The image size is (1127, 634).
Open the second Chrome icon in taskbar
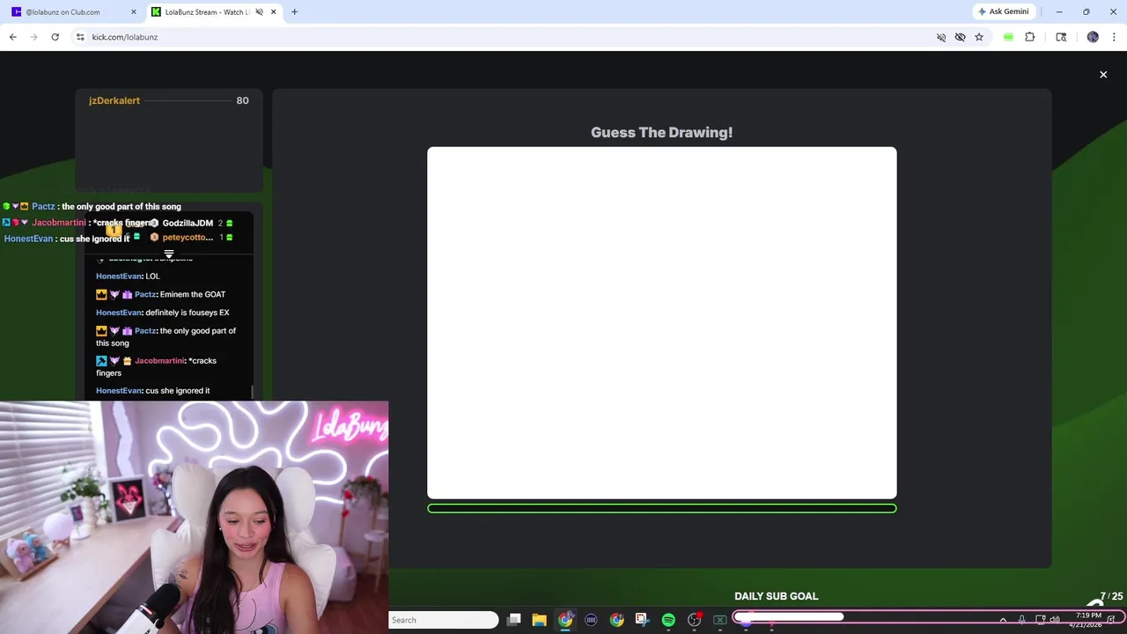click(617, 620)
